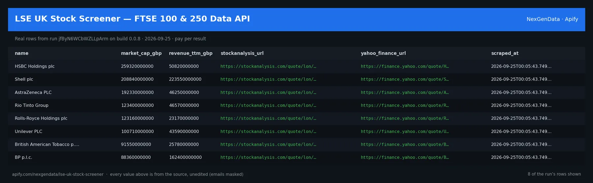Open Yahoo Finance link for Shell plc

(405, 79)
